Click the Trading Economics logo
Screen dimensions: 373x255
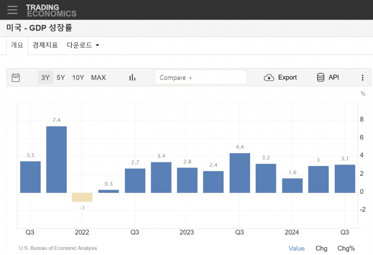[51, 11]
